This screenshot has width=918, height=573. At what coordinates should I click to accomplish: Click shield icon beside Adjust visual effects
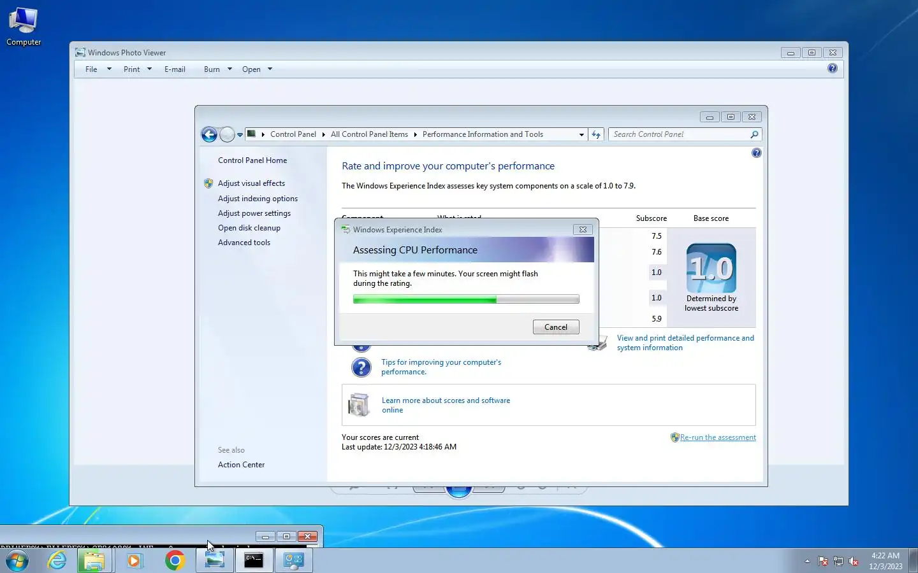point(208,183)
